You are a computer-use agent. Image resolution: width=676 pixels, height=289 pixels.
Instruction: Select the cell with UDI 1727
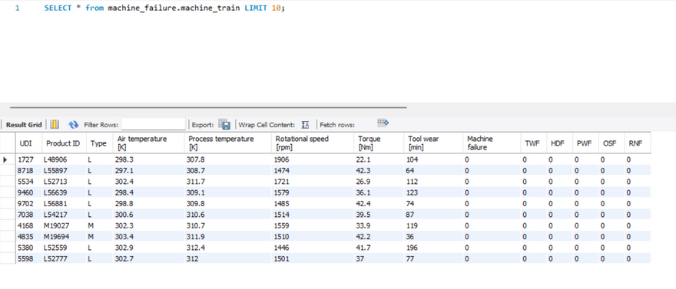(x=28, y=159)
